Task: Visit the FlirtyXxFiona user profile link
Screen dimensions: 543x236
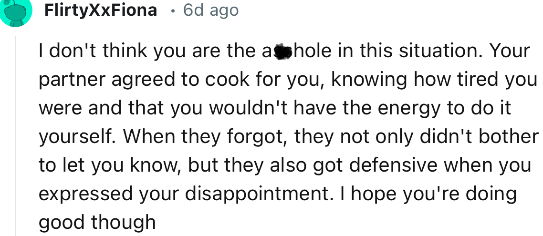Action: (x=100, y=10)
